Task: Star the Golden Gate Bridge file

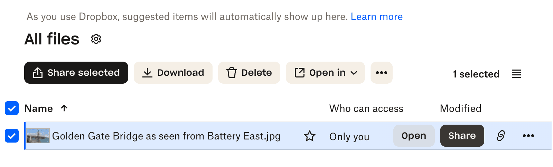Action: coord(309,136)
